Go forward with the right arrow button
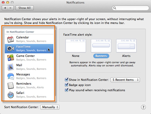The image size is (151, 114). tap(11, 8)
